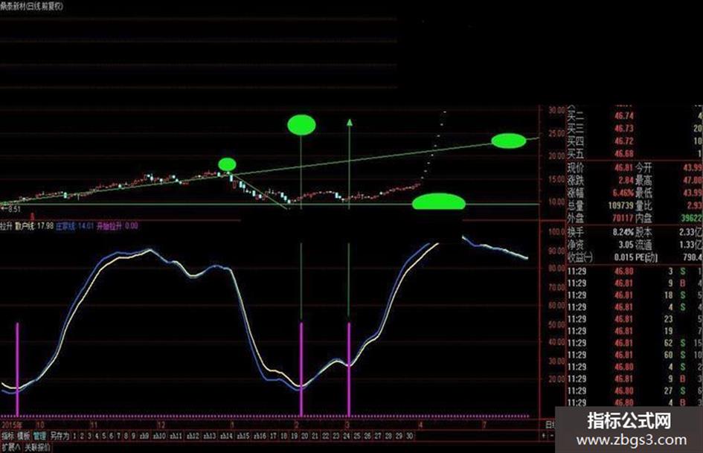Open the 日线 period selector

pos(550,424)
